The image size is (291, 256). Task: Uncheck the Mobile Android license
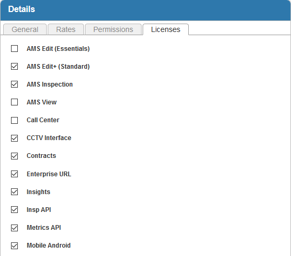14,246
